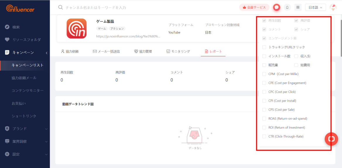Click the ゲーム製品 campaign logo thumbnail

76,28
